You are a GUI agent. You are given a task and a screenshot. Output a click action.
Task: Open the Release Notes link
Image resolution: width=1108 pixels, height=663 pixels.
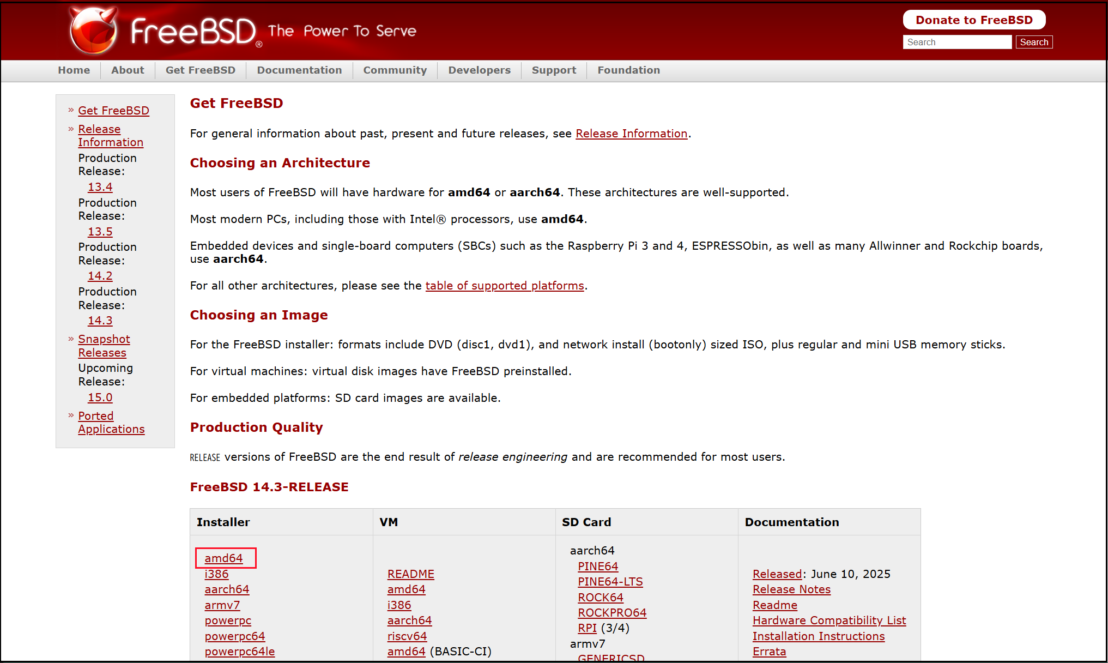click(791, 589)
